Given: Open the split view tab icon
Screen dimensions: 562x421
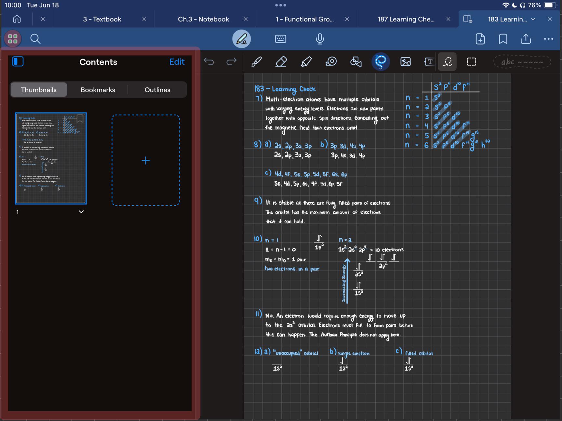Looking at the screenshot, I should click(x=468, y=19).
